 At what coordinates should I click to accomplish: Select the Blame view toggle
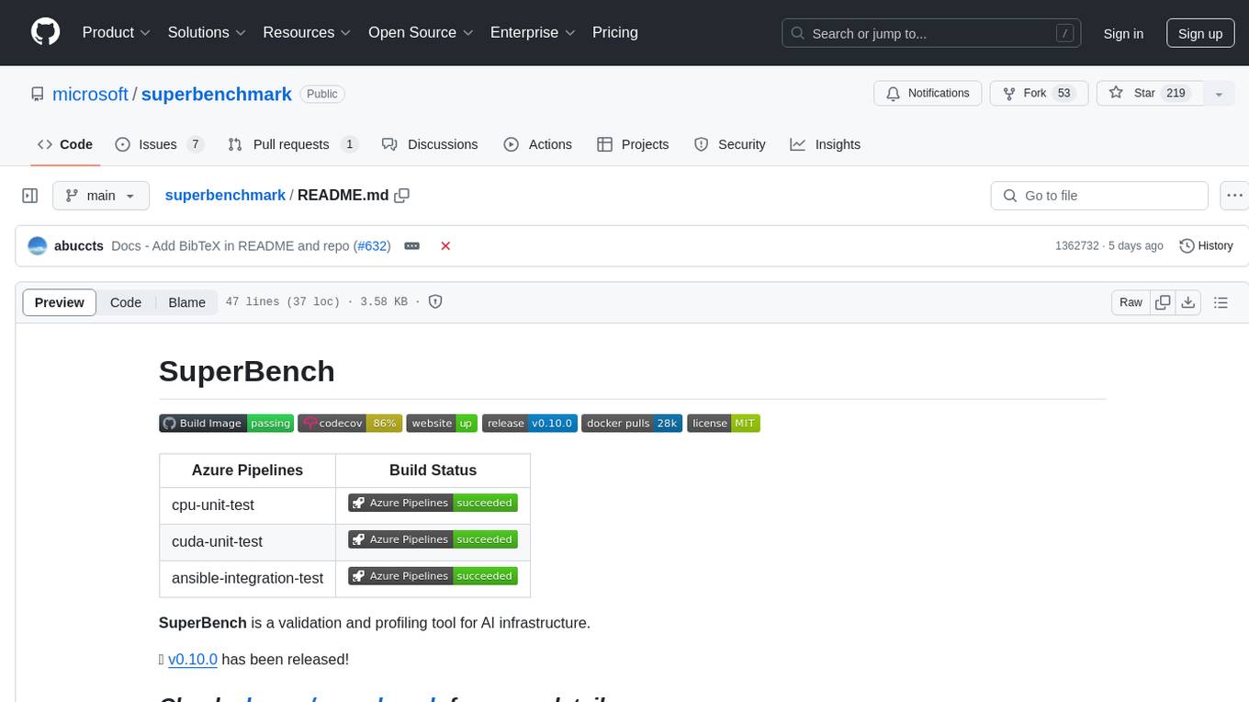pos(186,302)
